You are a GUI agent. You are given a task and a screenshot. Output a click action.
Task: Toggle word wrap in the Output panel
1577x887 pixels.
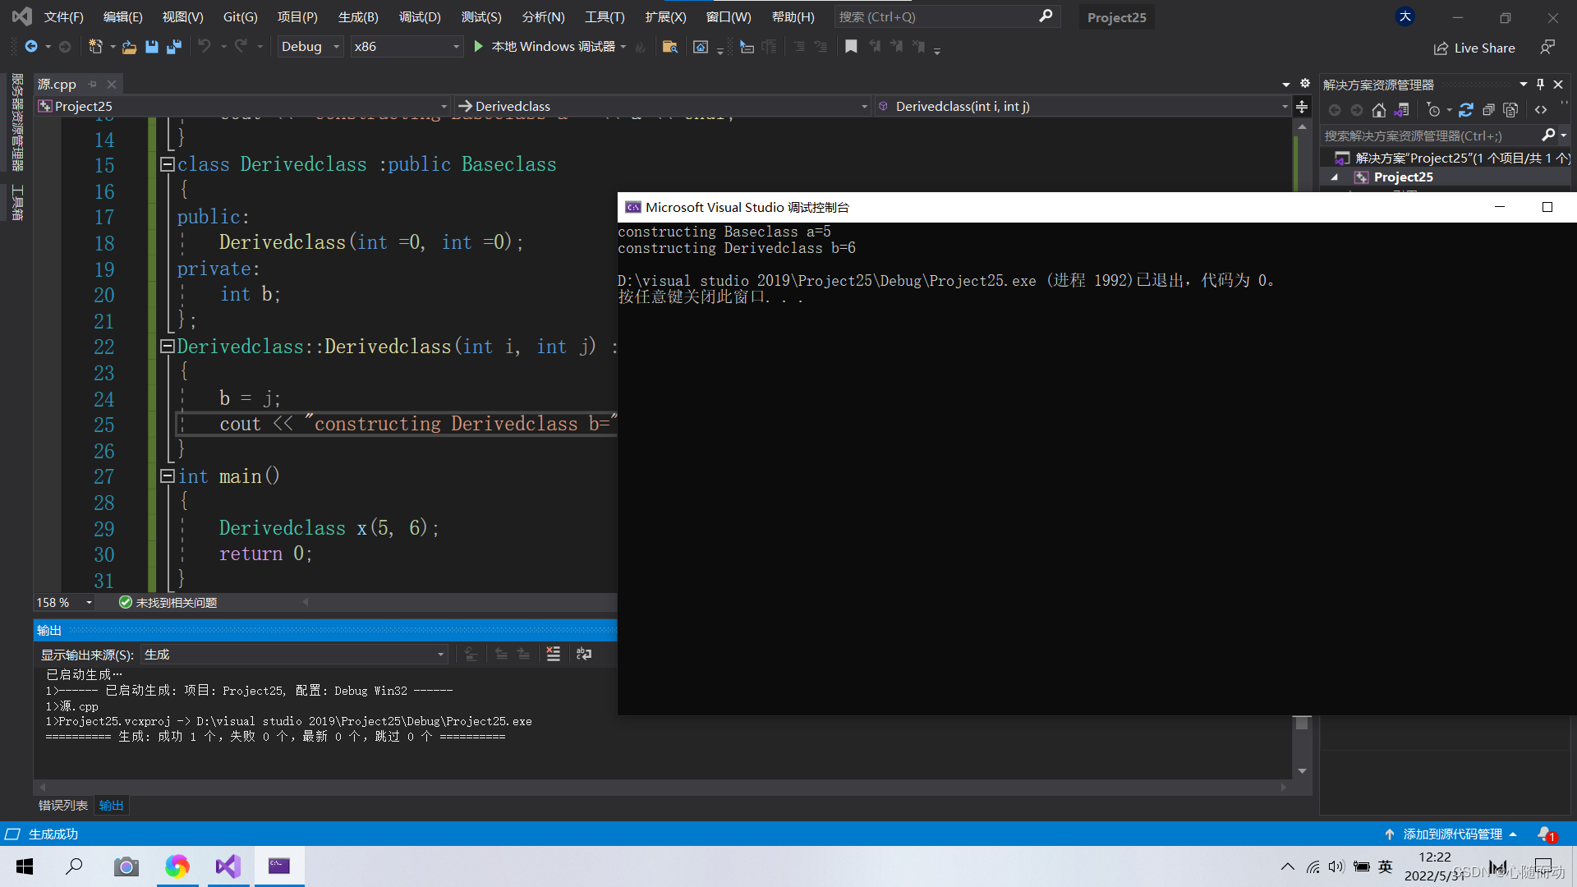[584, 654]
